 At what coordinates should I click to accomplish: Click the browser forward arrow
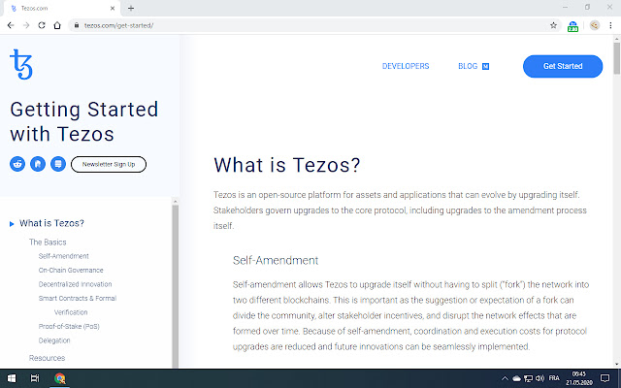tap(26, 25)
